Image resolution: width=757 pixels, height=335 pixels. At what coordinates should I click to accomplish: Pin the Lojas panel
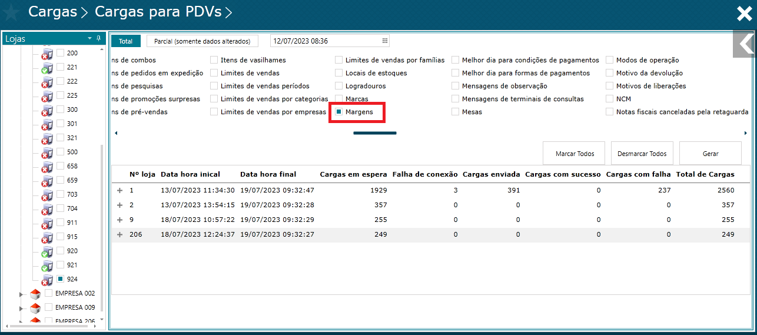pyautogui.click(x=99, y=38)
